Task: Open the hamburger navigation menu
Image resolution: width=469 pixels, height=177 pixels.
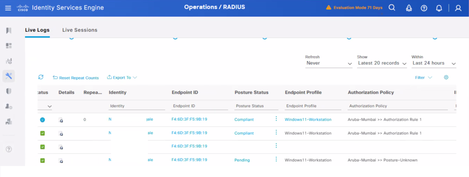Action: [8, 8]
